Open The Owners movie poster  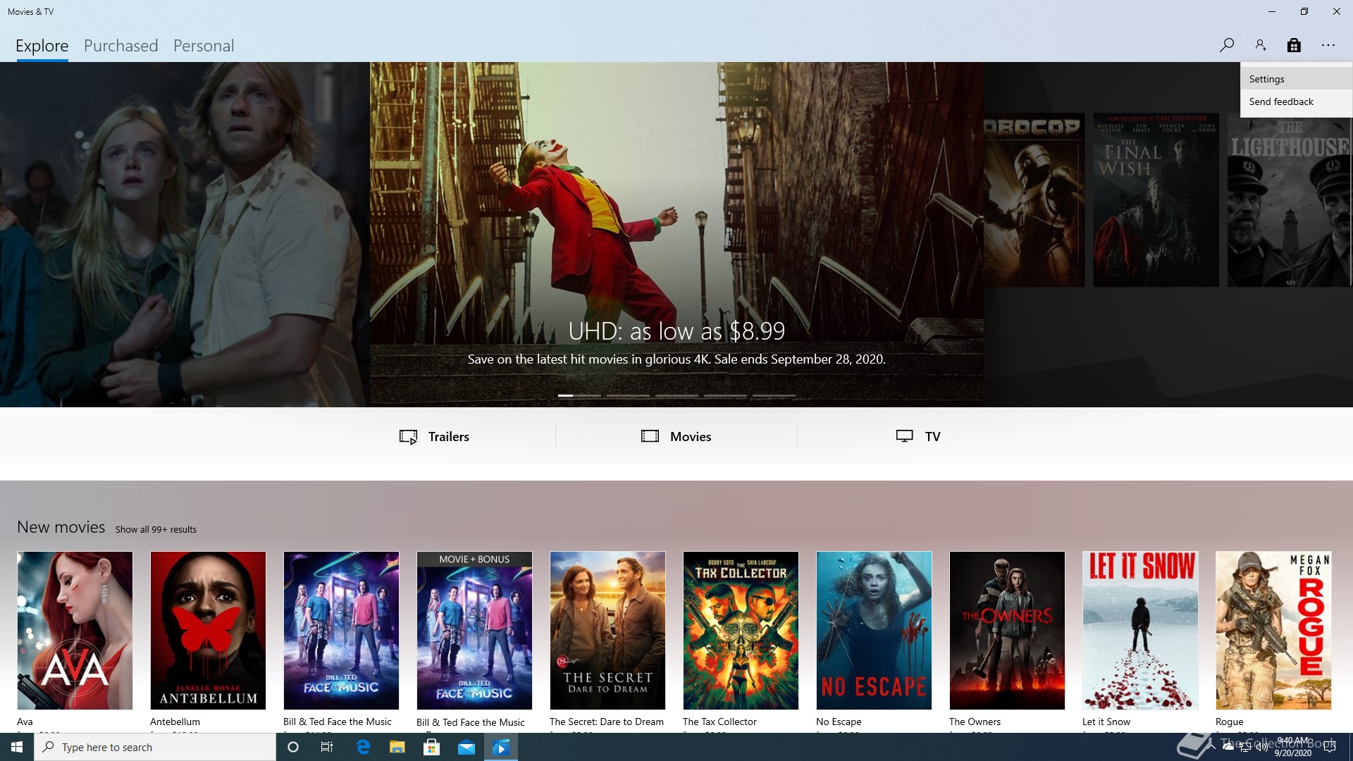click(x=1007, y=631)
